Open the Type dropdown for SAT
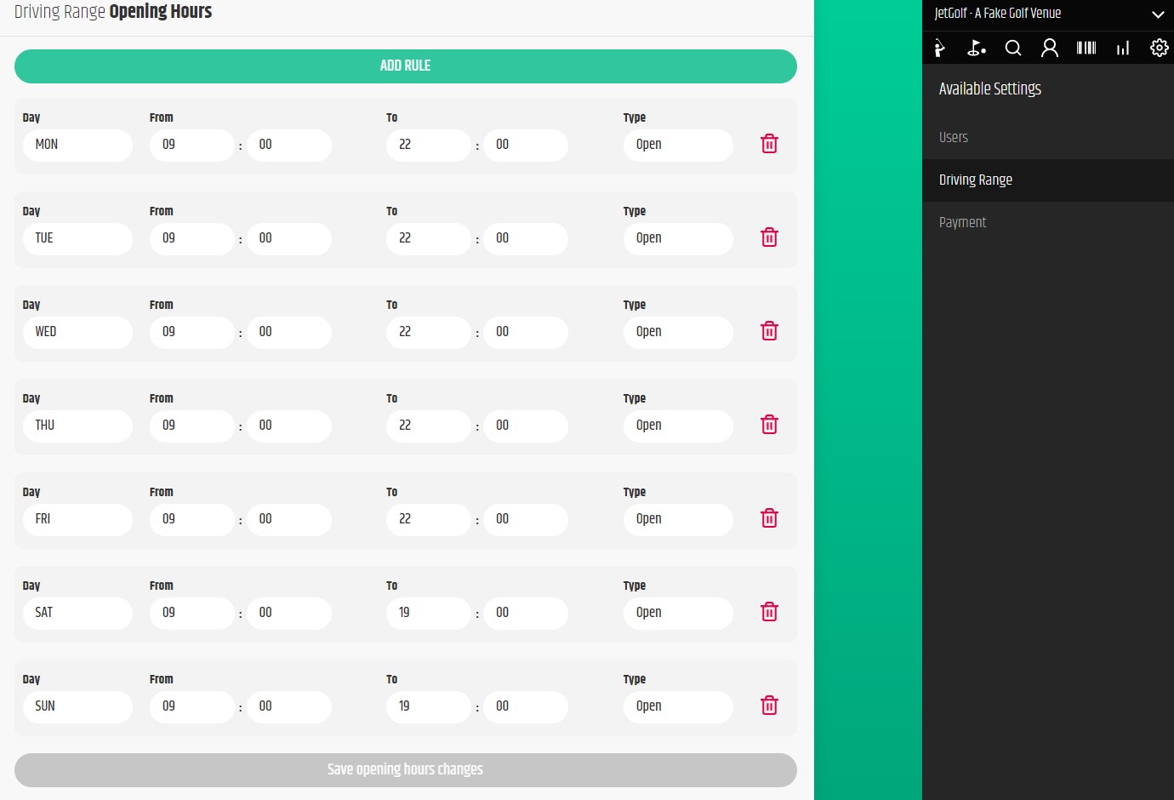 678,613
